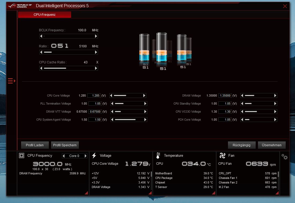The height and width of the screenshot is (203, 295).
Task: Expand the CPU Frequency panel corner triangle
Action: 86,193
